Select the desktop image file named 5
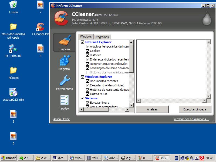 pyautogui.click(x=13, y=116)
